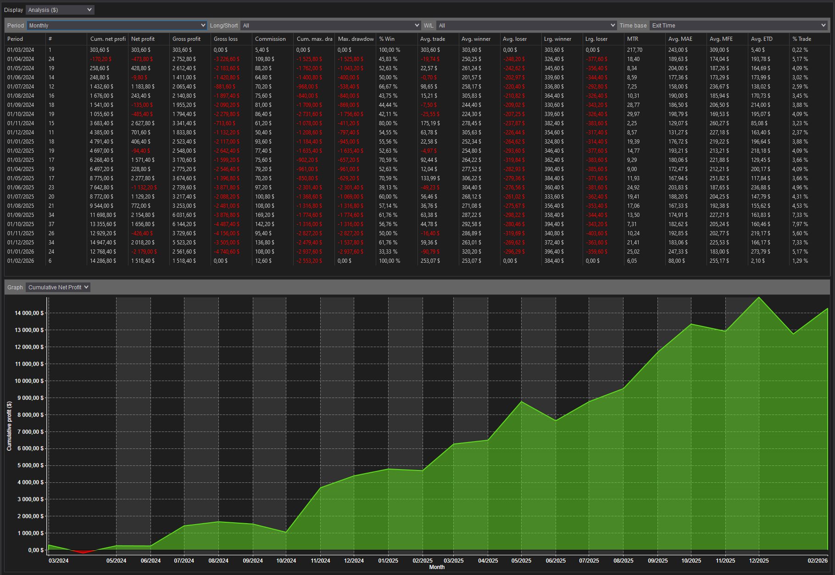Screen dimensions: 835x575
Task: Click avg. MAE value 247,33 $
Action: 678,252
